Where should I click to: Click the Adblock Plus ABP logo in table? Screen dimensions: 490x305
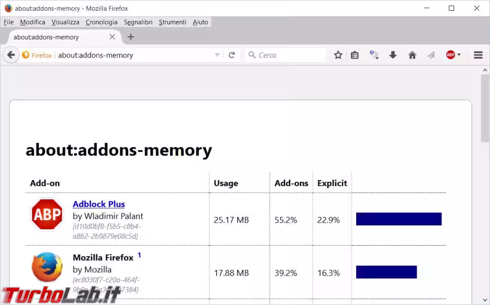pyautogui.click(x=47, y=215)
